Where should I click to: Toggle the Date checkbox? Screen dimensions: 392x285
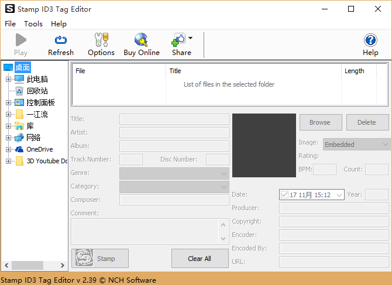[x=284, y=194]
